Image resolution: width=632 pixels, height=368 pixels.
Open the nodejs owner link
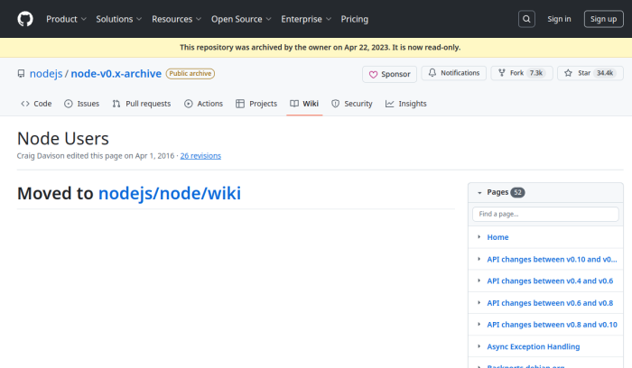[46, 74]
